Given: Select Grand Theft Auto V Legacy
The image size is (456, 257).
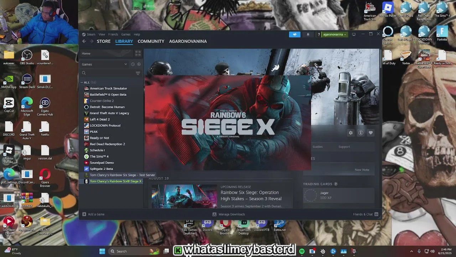Looking at the screenshot, I should (109, 113).
